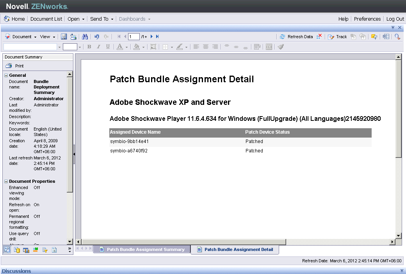Click the Redo arrow icon
This screenshot has width=406, height=274.
coord(106,37)
